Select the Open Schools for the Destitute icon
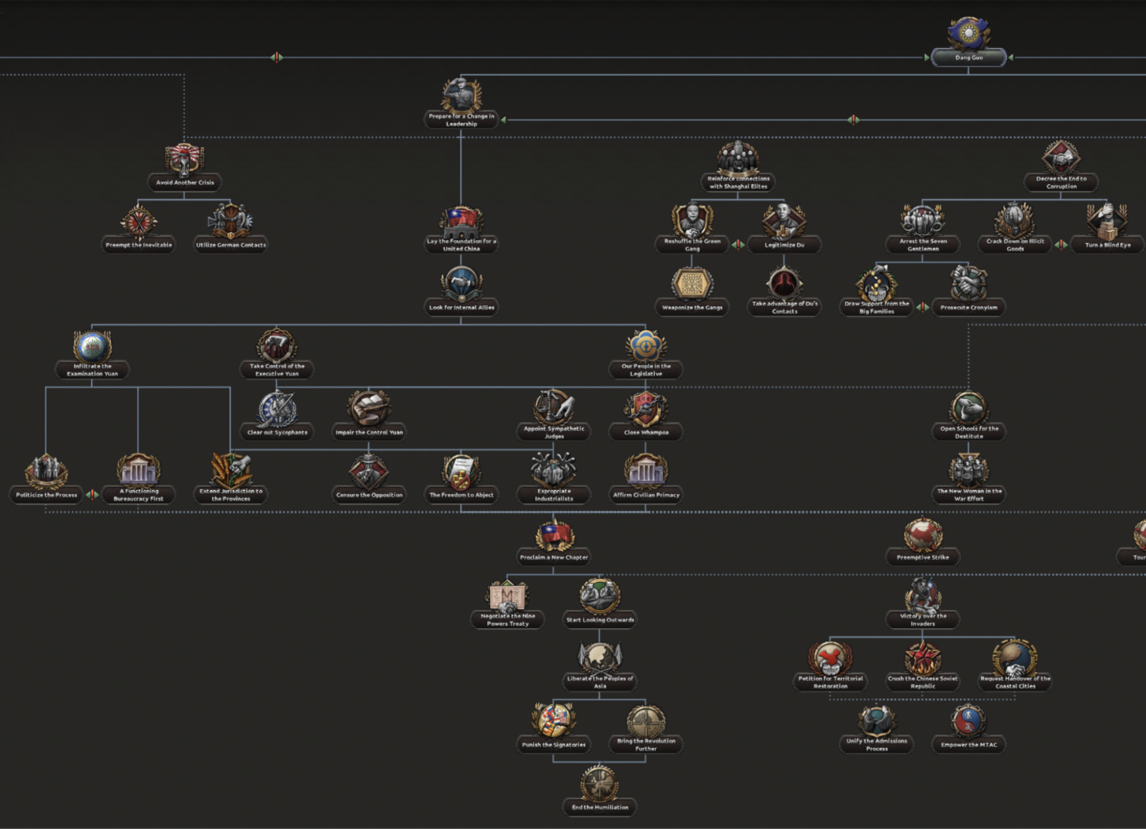1146x829 pixels. [x=968, y=408]
